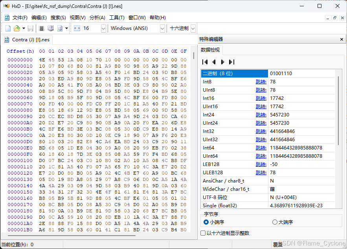The width and height of the screenshot is (347, 249).
Task: Click the file icon on Contra (J) [!].nes tab
Action: (7, 40)
